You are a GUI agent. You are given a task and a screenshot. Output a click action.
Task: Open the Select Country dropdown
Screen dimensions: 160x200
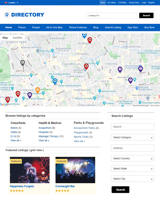[x=132, y=159]
